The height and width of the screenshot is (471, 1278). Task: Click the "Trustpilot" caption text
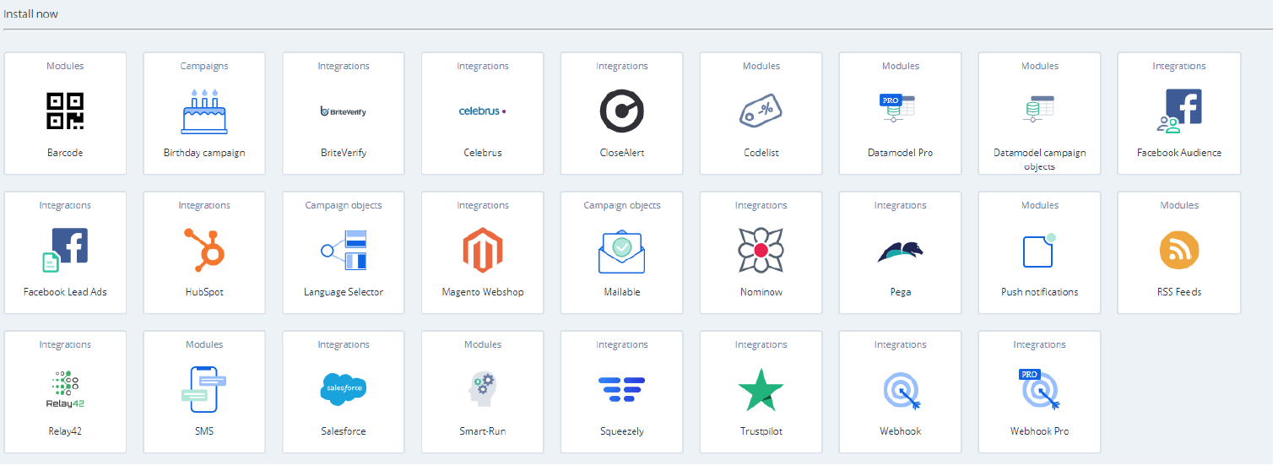click(x=761, y=432)
